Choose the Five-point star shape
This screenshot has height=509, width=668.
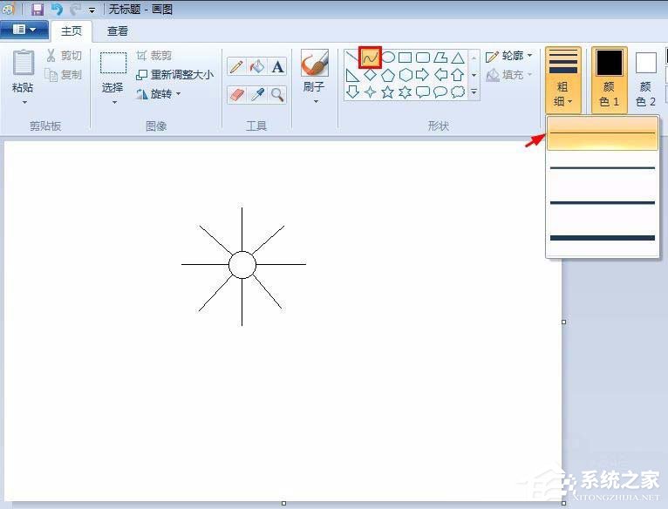(x=387, y=92)
